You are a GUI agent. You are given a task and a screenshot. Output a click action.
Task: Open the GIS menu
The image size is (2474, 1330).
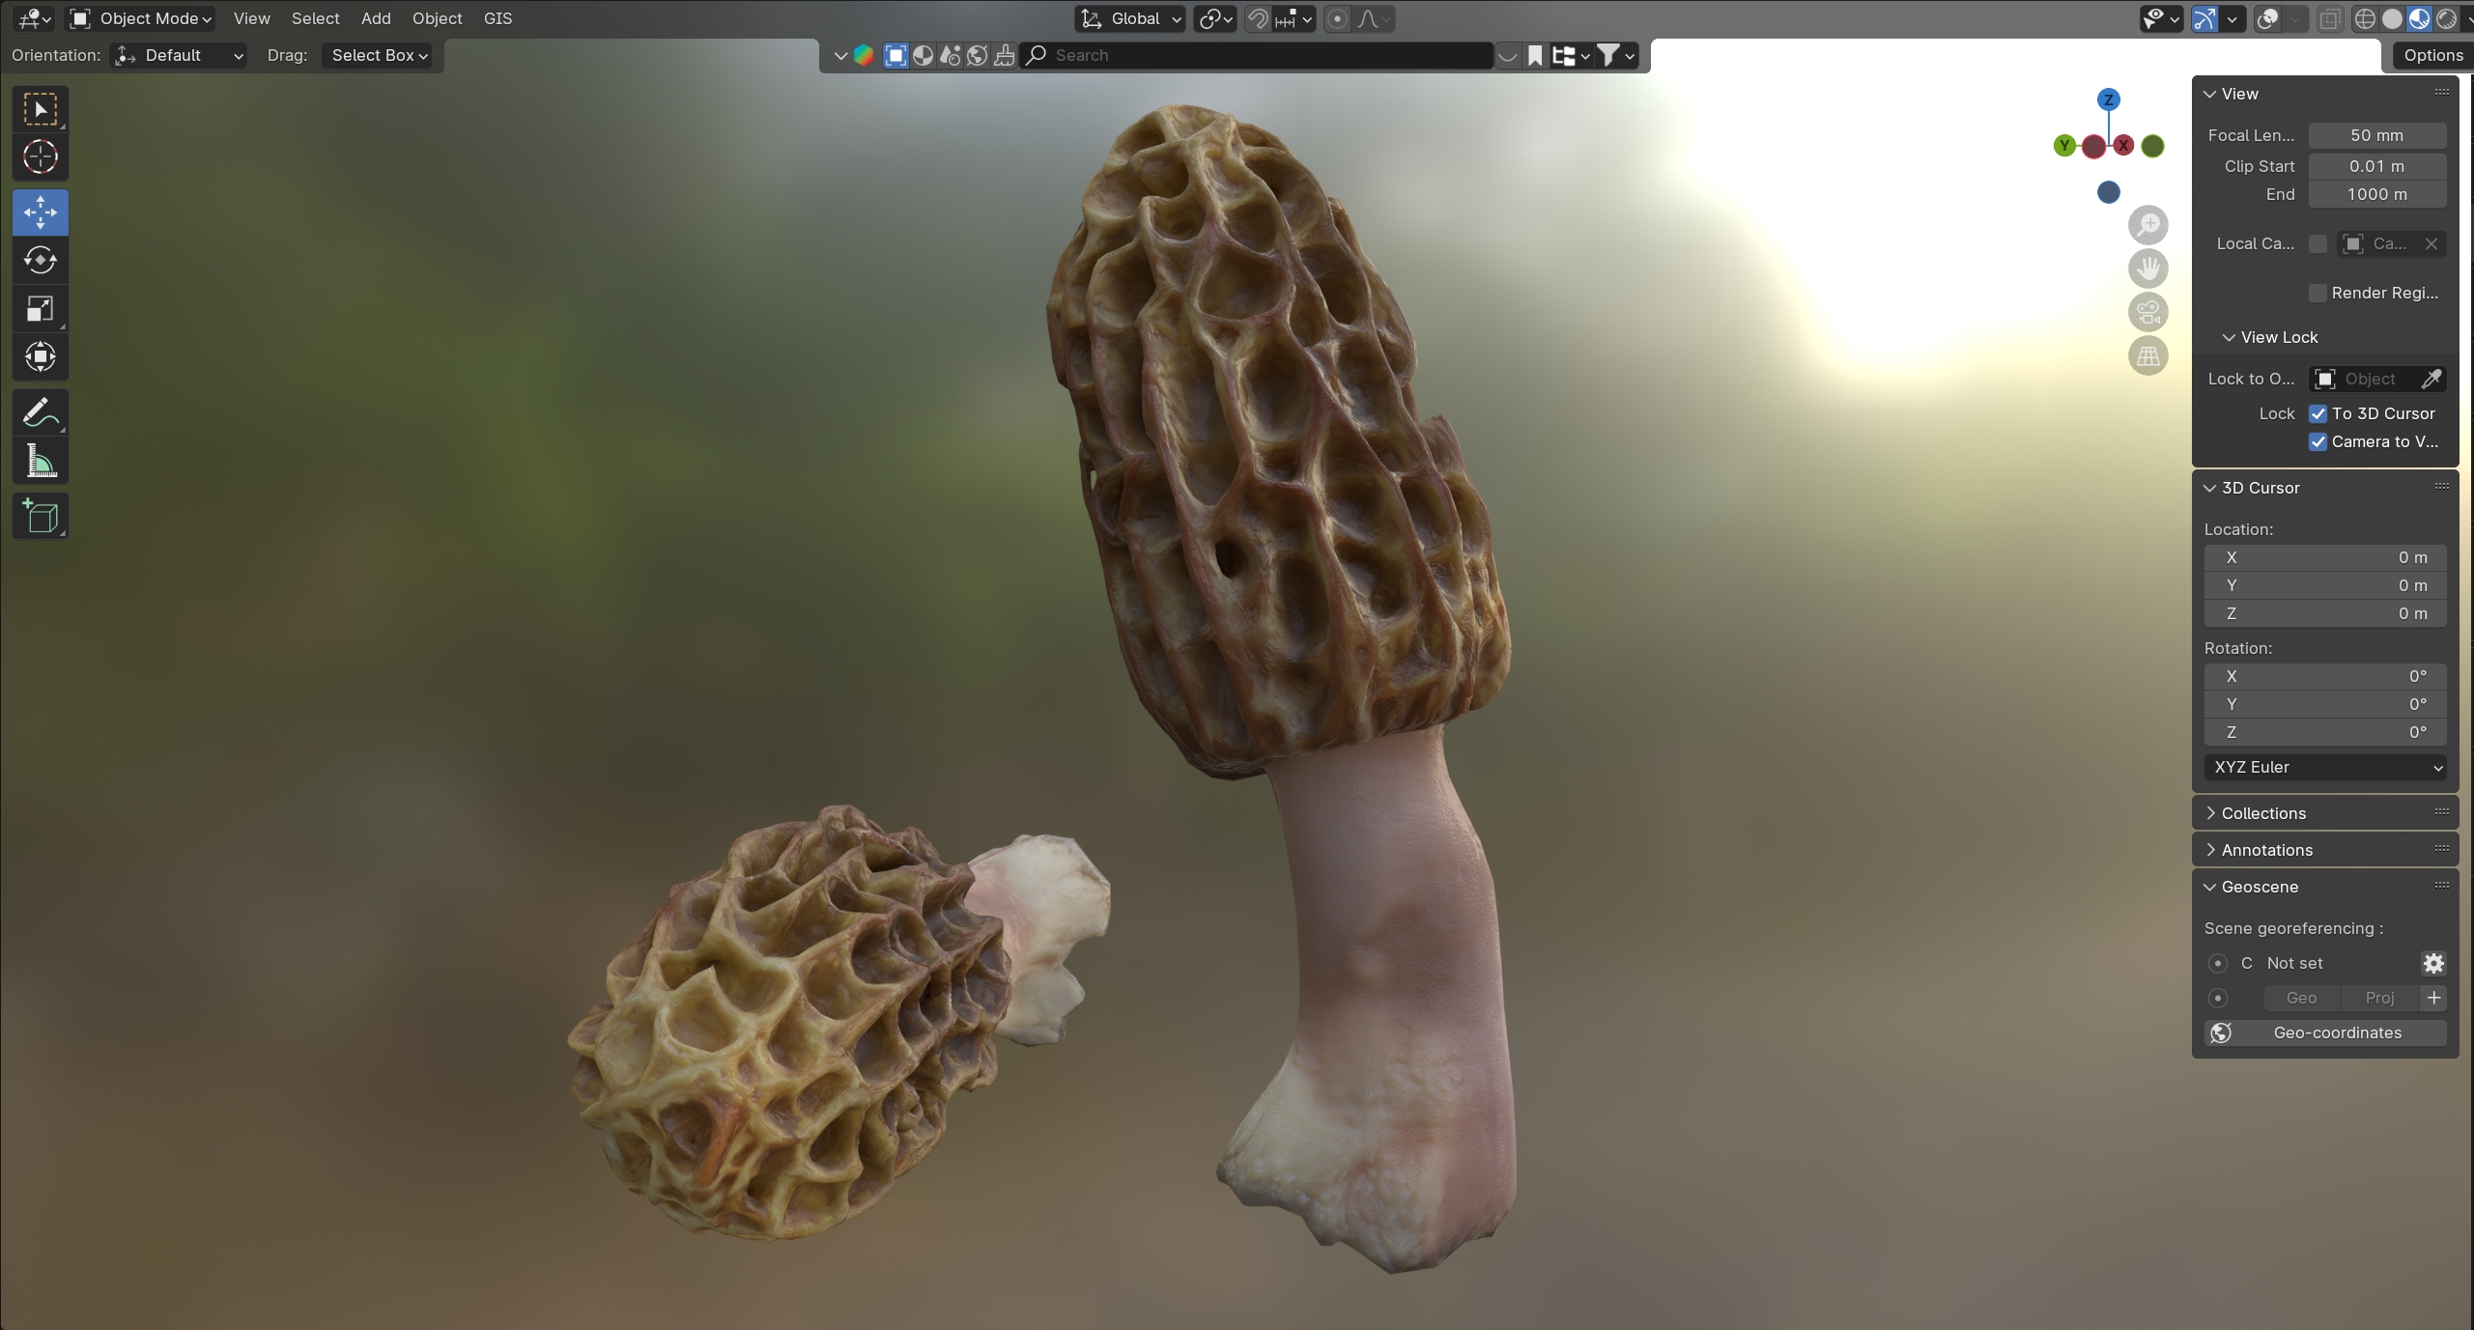tap(498, 18)
